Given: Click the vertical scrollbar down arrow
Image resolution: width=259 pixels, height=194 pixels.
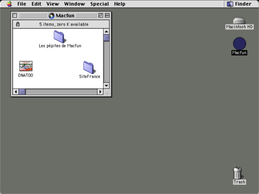Looking at the screenshot, I should click(x=106, y=86).
